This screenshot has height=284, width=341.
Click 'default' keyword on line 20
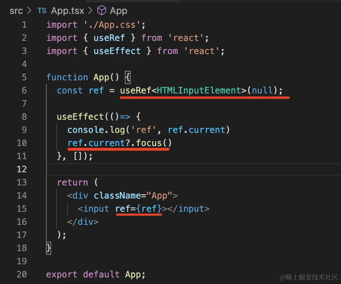pos(101,274)
